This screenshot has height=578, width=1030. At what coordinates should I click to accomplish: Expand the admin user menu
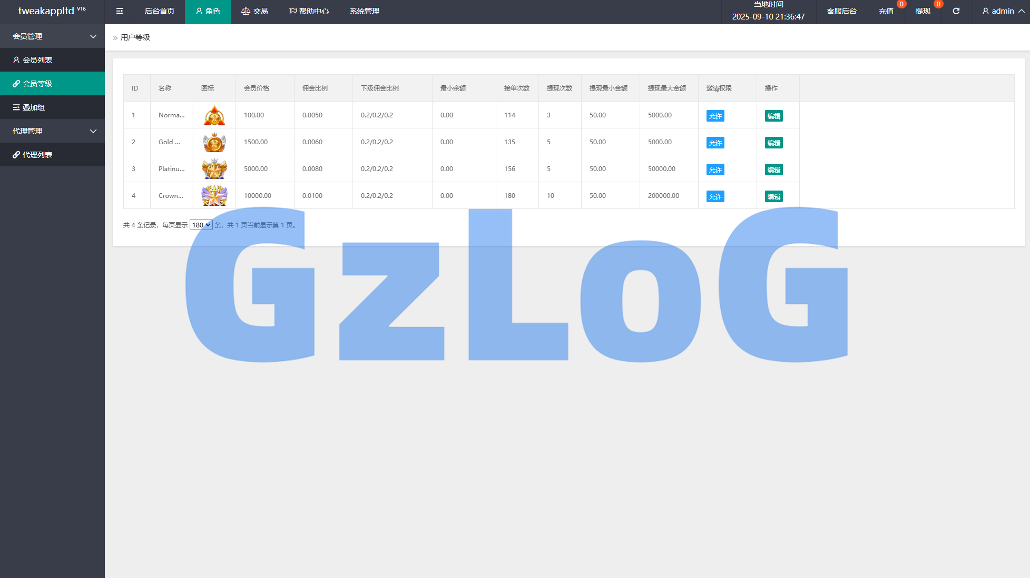[1003, 11]
